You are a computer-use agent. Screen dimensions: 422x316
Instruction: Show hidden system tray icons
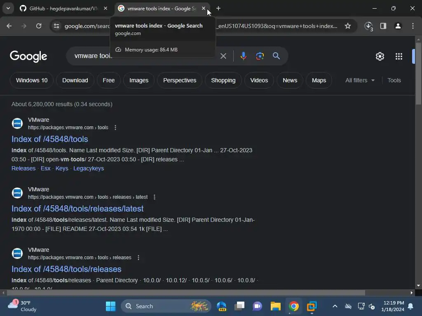[x=335, y=306]
